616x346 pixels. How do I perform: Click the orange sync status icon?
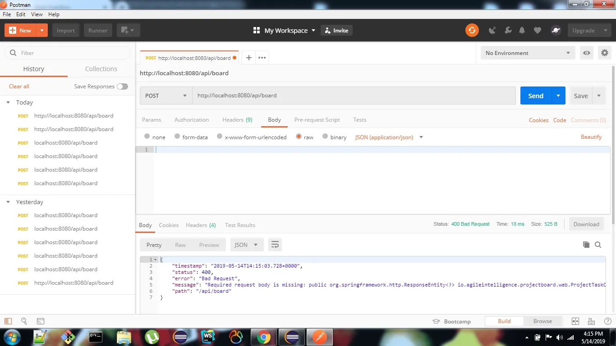[x=472, y=30]
